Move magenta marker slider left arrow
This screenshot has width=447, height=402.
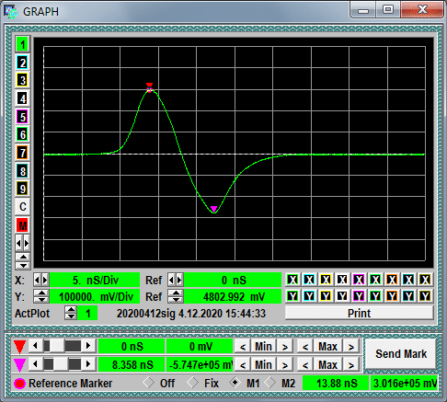click(x=35, y=364)
